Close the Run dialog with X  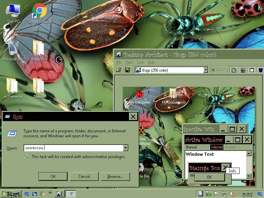[133, 116]
